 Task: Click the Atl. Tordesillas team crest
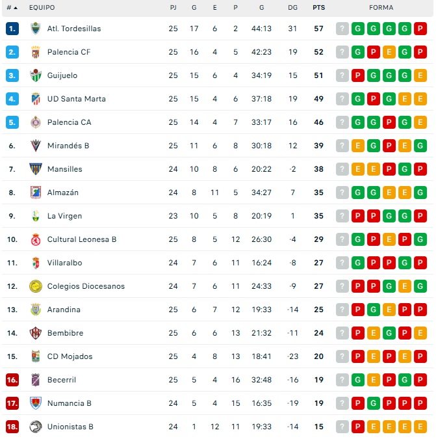click(35, 29)
